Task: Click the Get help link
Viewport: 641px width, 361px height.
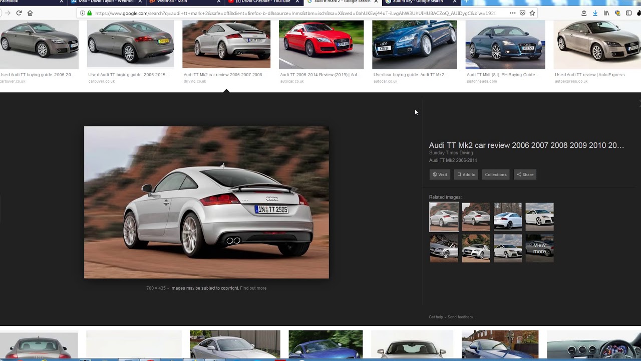Action: pos(436,317)
